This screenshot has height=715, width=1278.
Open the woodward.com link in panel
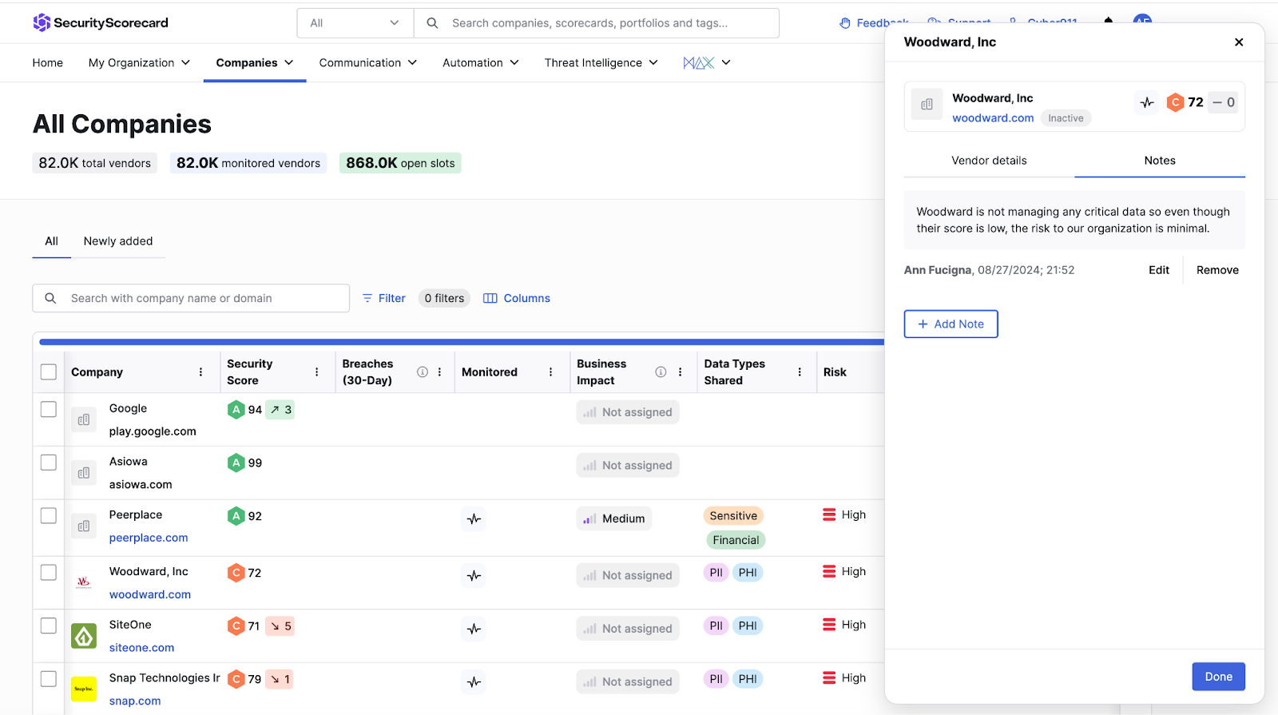click(x=993, y=118)
